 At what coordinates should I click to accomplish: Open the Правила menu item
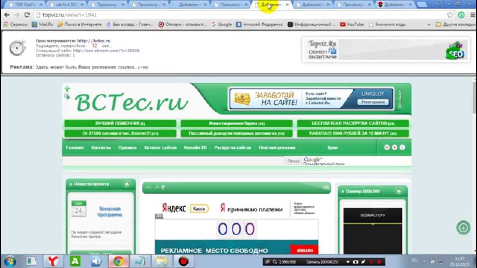point(127,147)
